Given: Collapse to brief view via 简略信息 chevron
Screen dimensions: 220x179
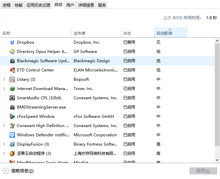Looking at the screenshot, I should pyautogui.click(x=6, y=171).
